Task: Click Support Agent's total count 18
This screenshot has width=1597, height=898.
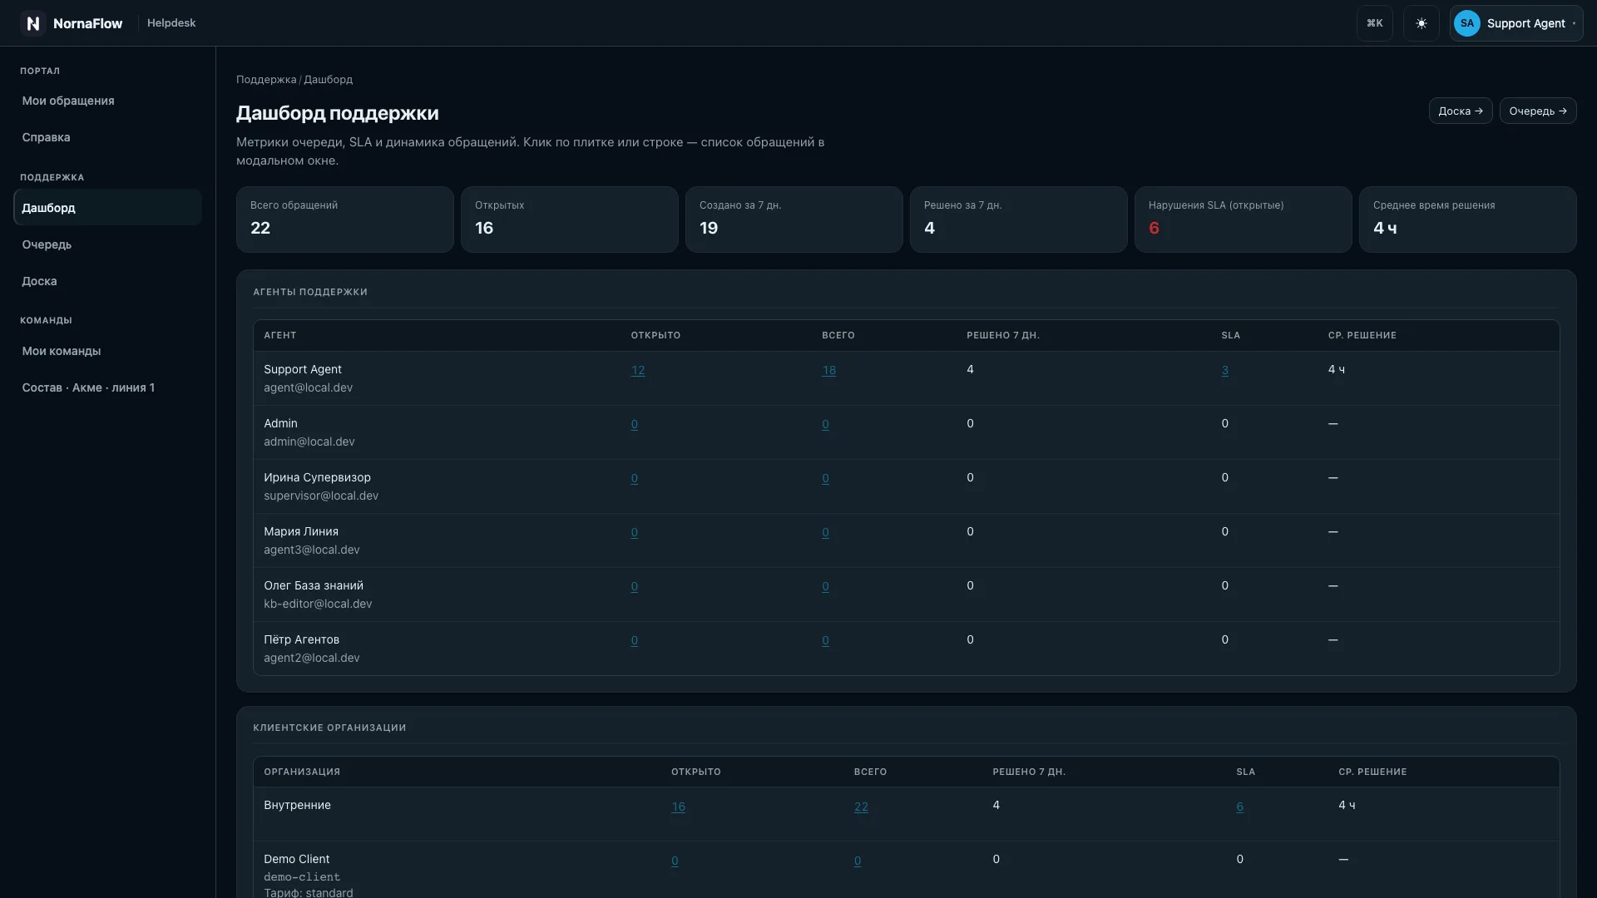Action: 828,370
